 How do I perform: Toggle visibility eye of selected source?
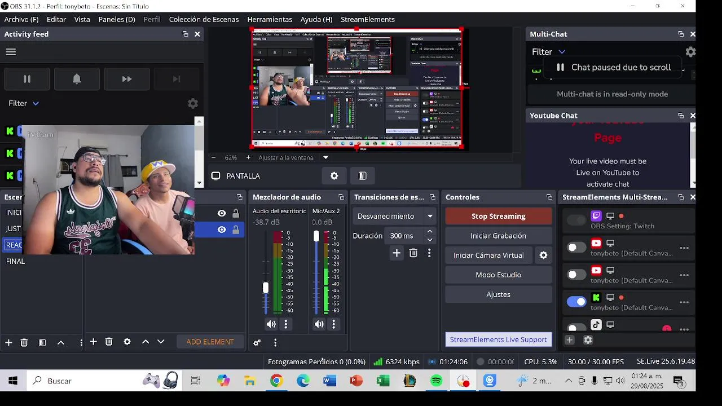click(x=222, y=230)
